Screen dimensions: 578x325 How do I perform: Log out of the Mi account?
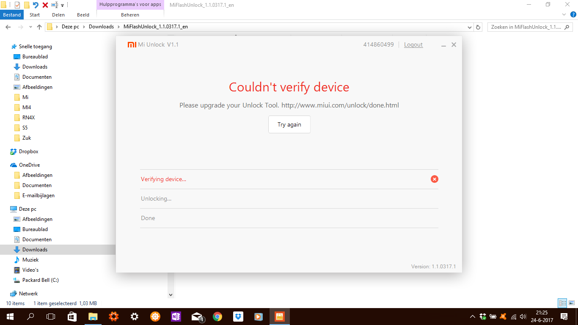point(413,44)
